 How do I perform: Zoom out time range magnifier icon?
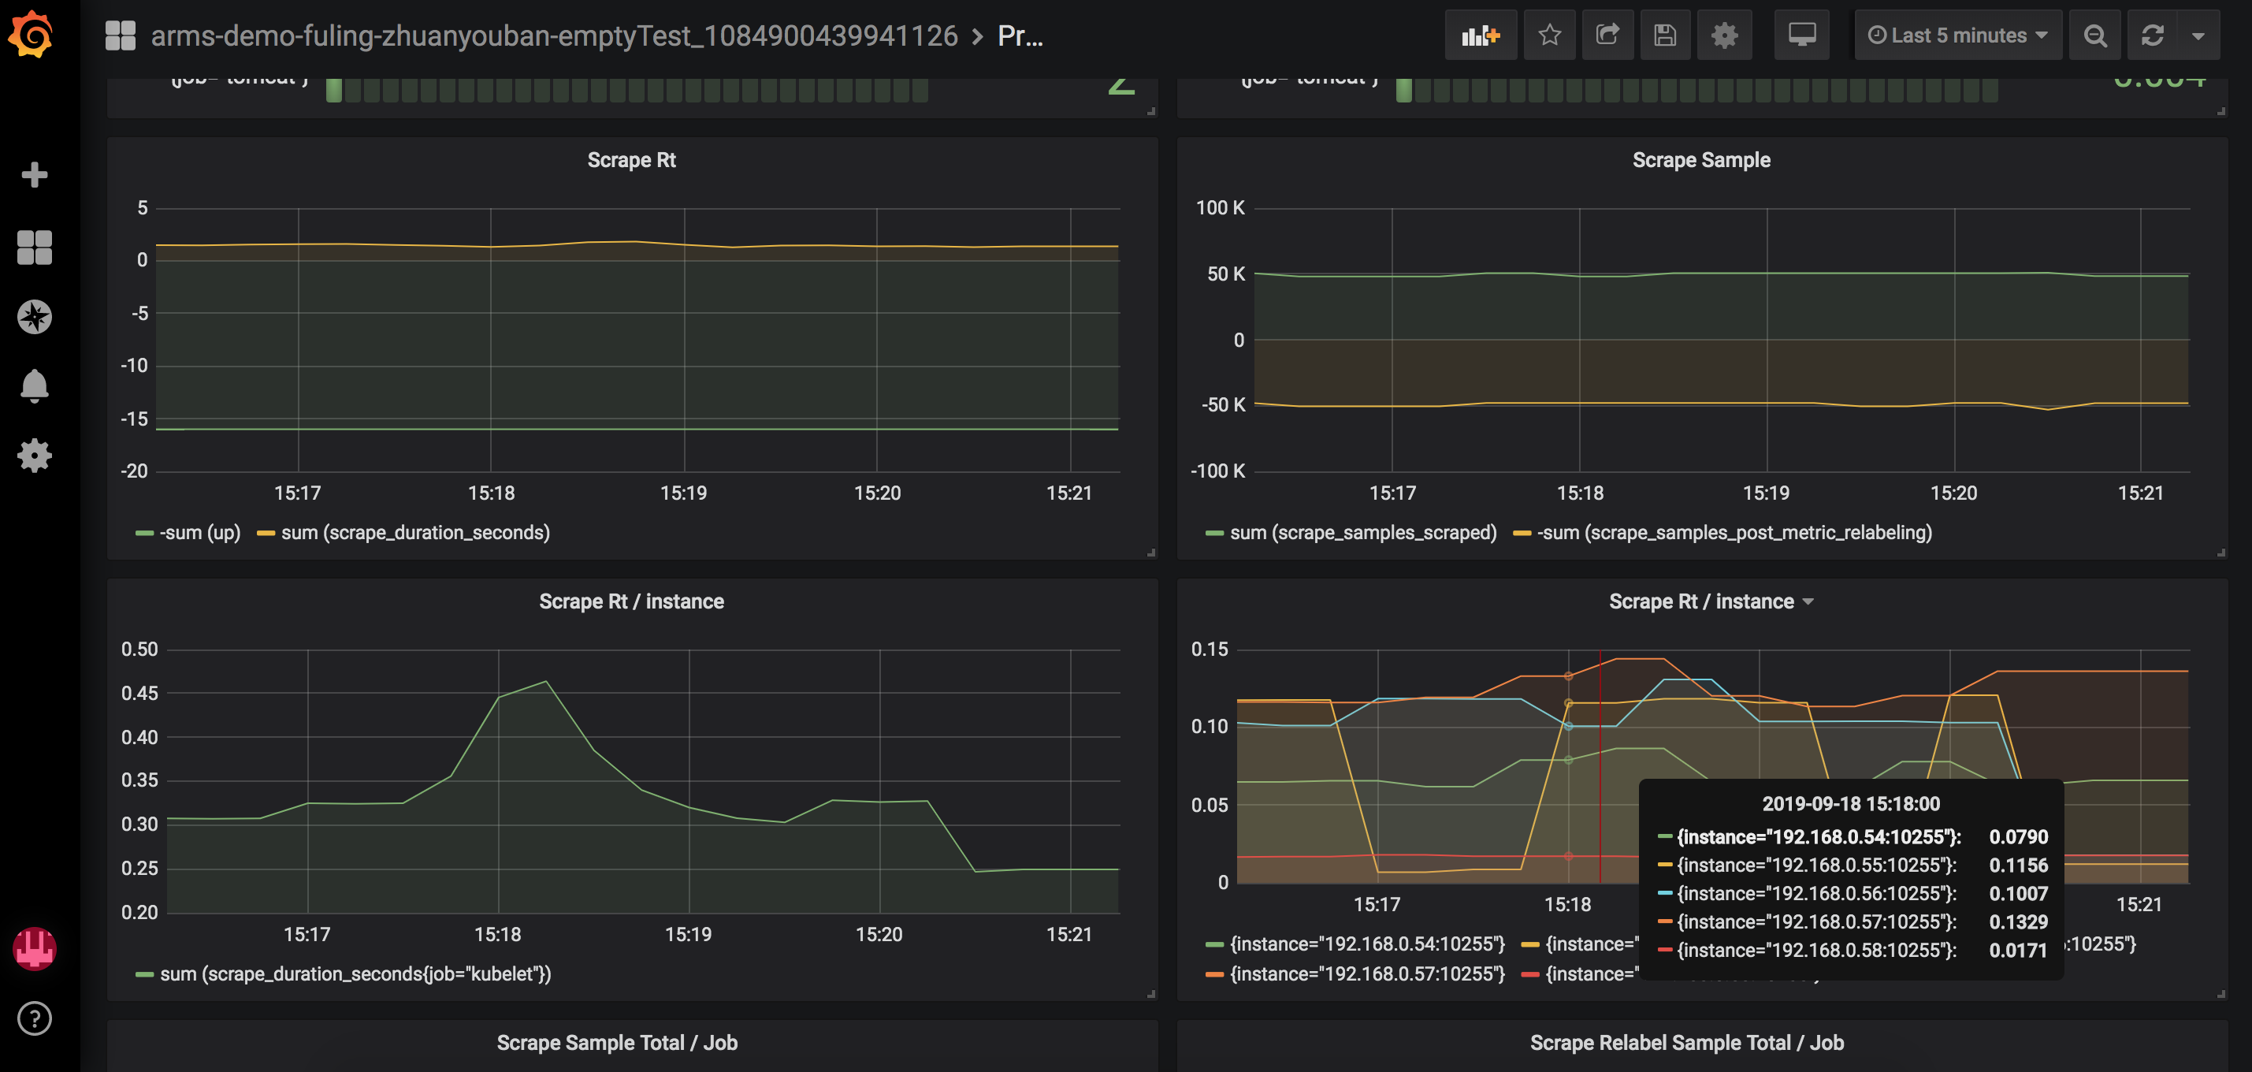pyautogui.click(x=2094, y=35)
